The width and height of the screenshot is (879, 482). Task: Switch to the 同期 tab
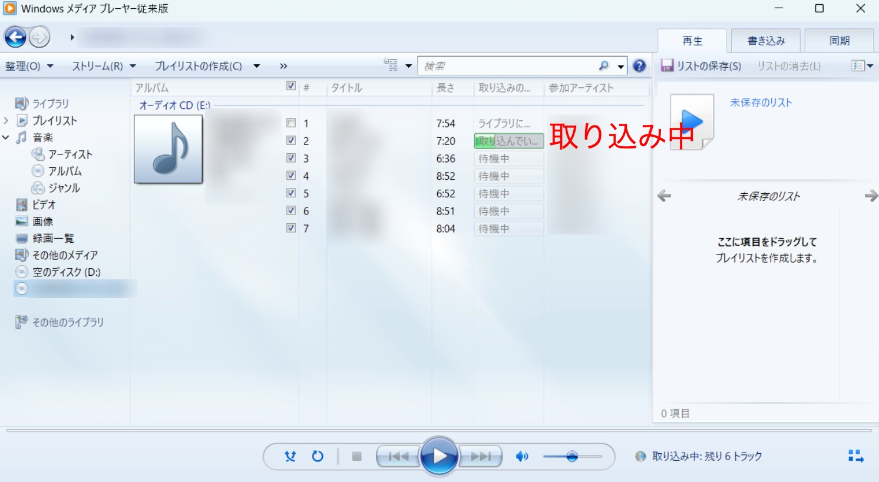(x=839, y=41)
